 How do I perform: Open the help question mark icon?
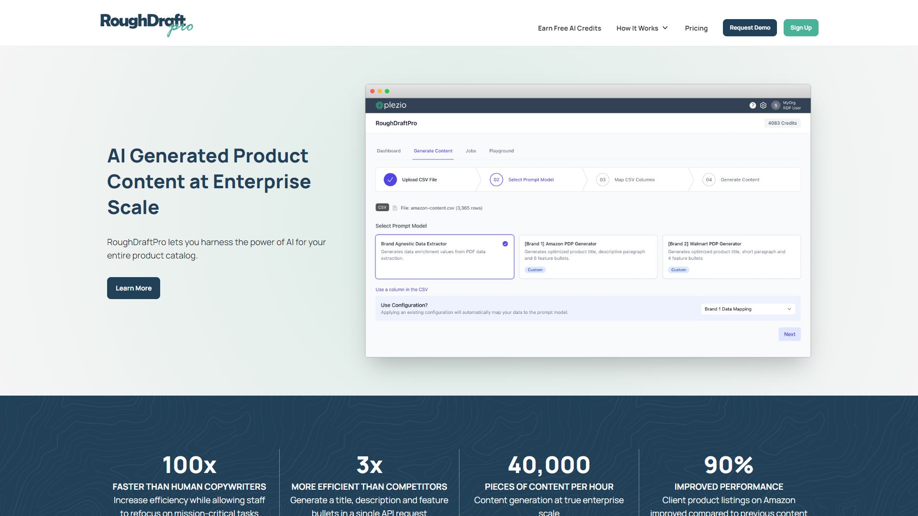(x=753, y=106)
